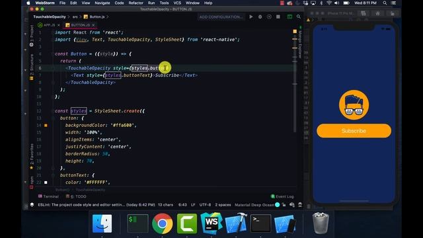
Task: Click the ESLint status bar message
Action: (96, 205)
